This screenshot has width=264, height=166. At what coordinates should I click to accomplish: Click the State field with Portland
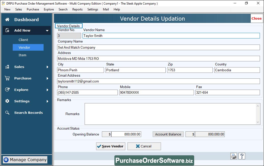pos(136,70)
